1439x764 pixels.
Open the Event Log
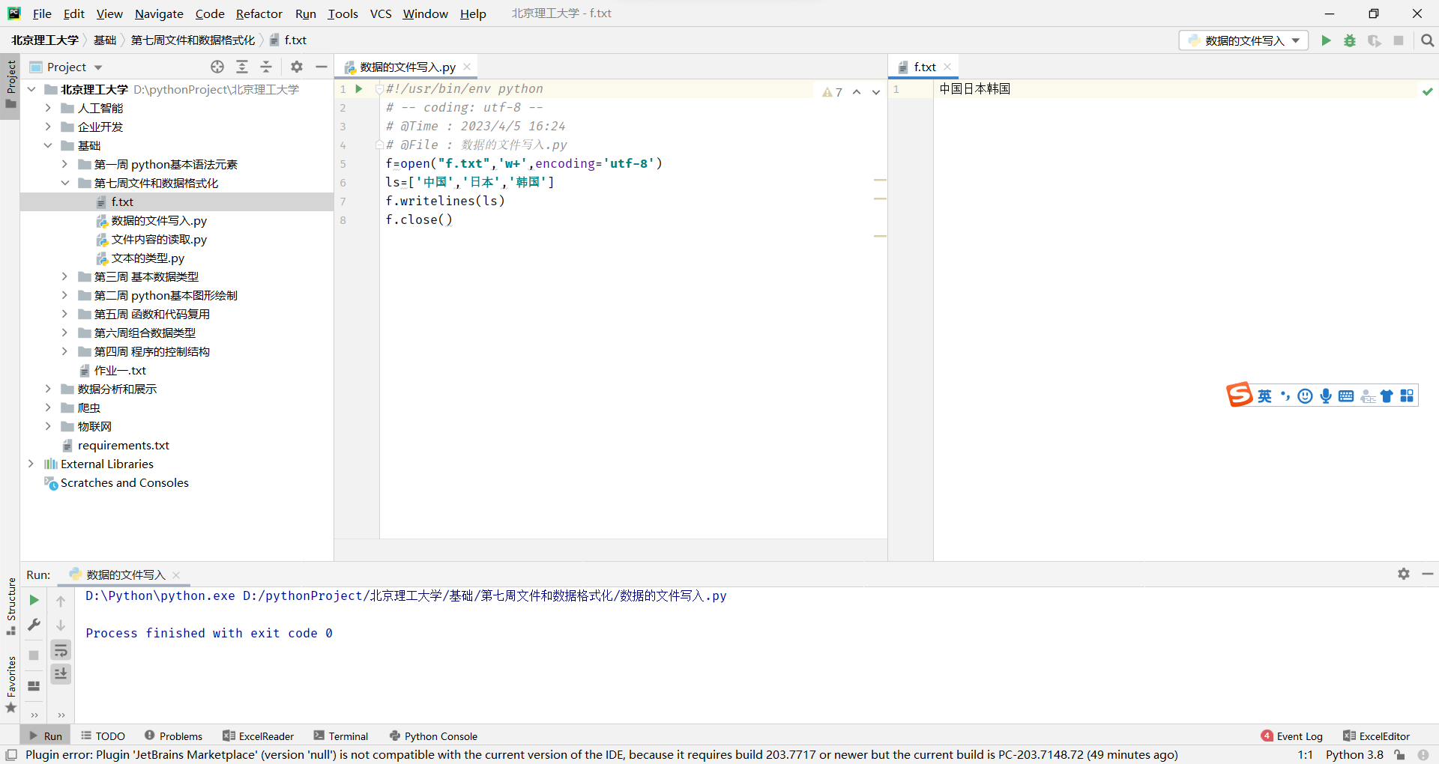click(x=1292, y=736)
